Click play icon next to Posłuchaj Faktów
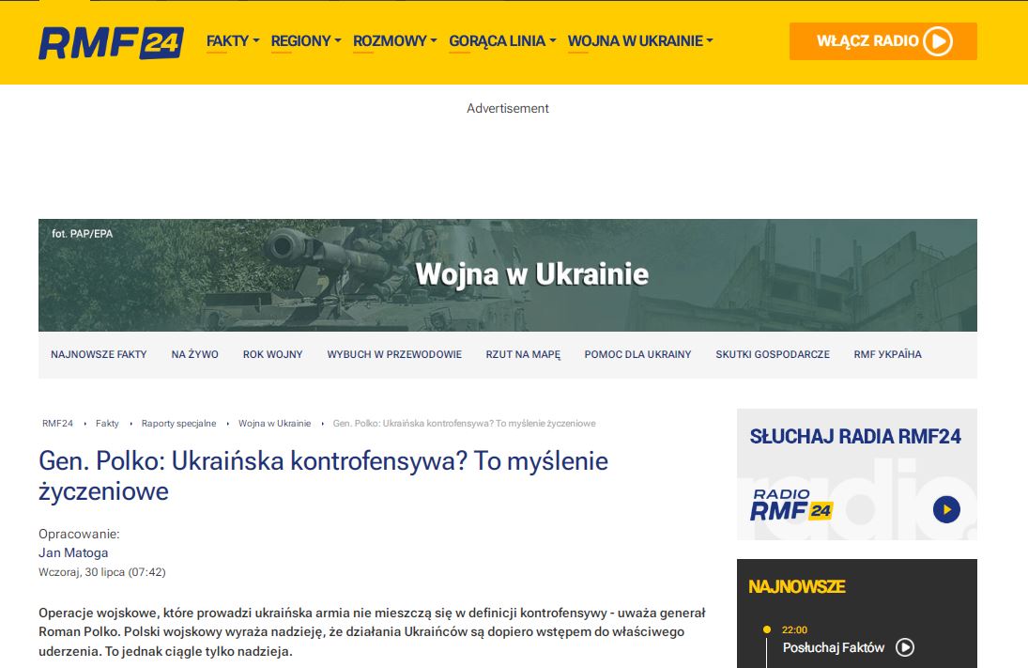The image size is (1028, 668). [905, 647]
